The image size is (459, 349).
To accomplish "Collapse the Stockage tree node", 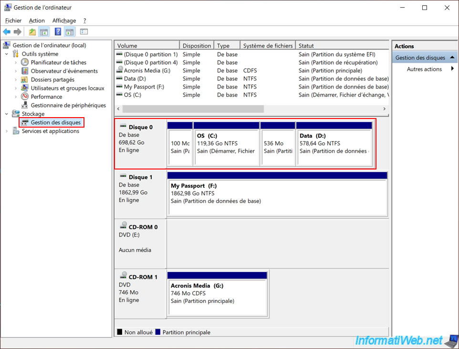I will point(7,114).
